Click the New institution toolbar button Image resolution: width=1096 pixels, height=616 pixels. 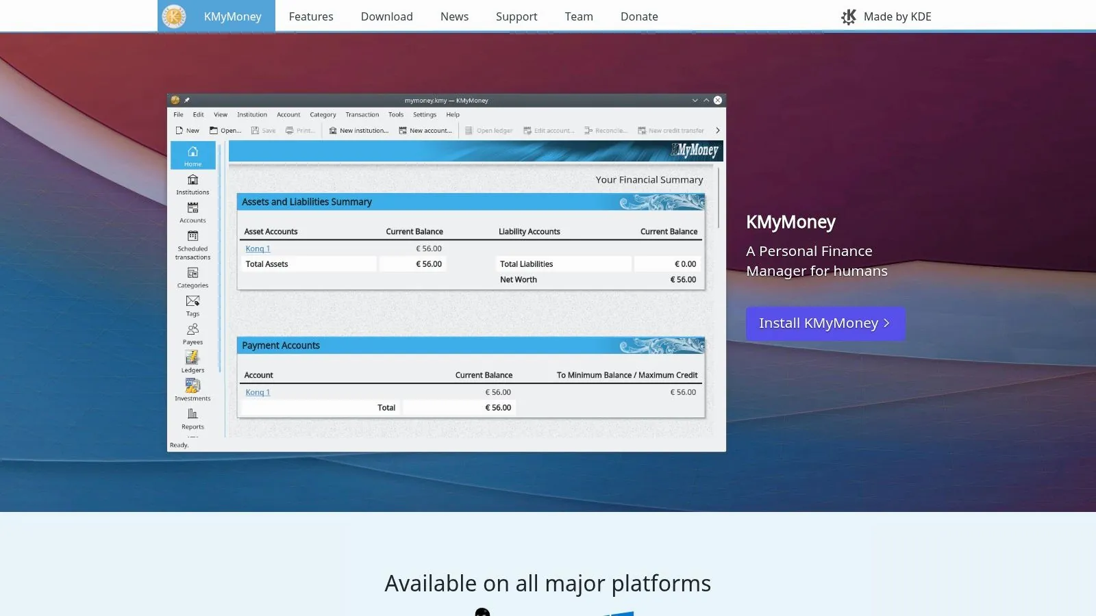coord(358,131)
